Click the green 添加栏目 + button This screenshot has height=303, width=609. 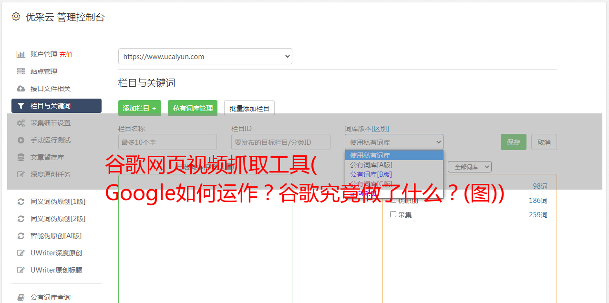point(140,108)
